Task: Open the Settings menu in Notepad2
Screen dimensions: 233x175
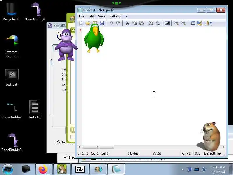Action: [116, 16]
